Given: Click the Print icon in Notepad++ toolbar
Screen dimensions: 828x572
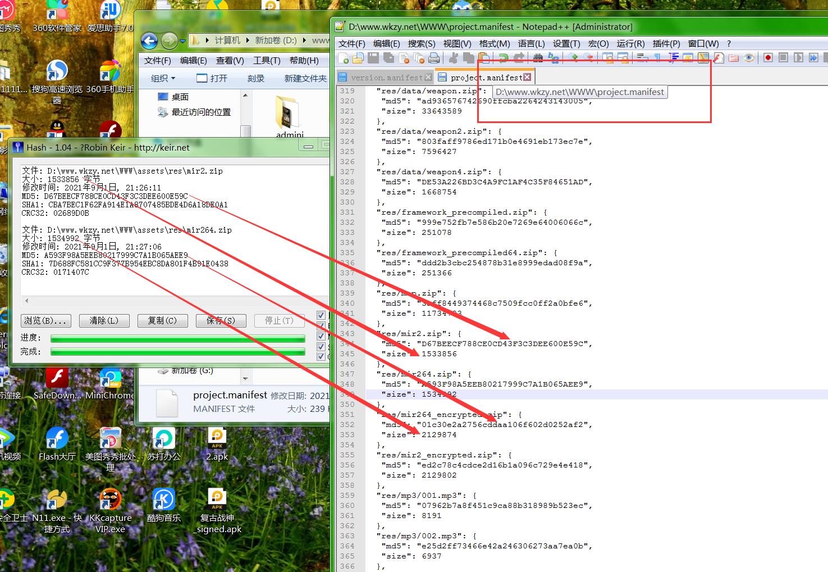Looking at the screenshot, I should (434, 58).
